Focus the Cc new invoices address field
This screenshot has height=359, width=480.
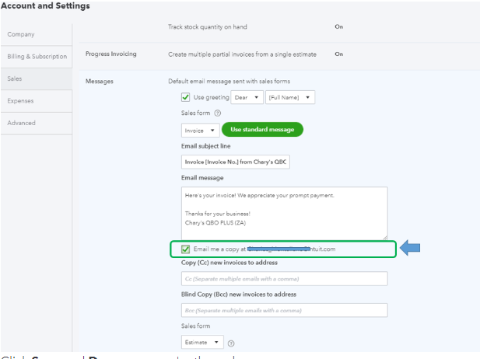pyautogui.click(x=284, y=278)
